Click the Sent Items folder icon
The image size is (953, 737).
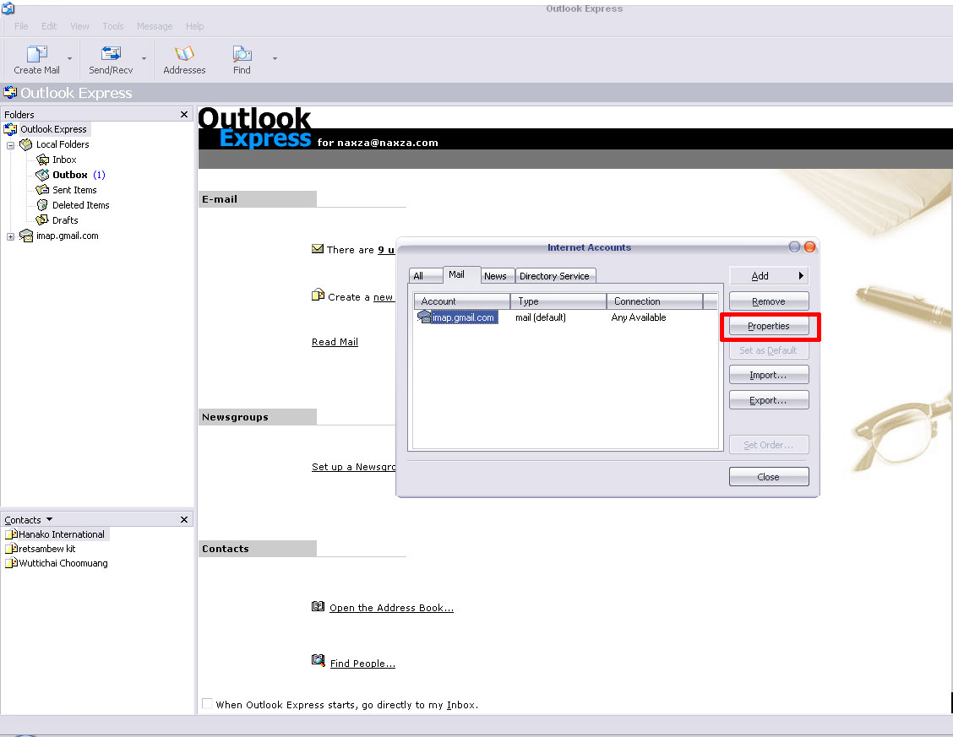(42, 190)
